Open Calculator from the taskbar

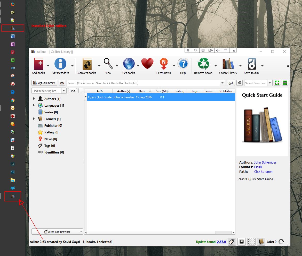click(x=13, y=148)
